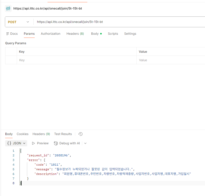Open the Scripts tab

113,34
